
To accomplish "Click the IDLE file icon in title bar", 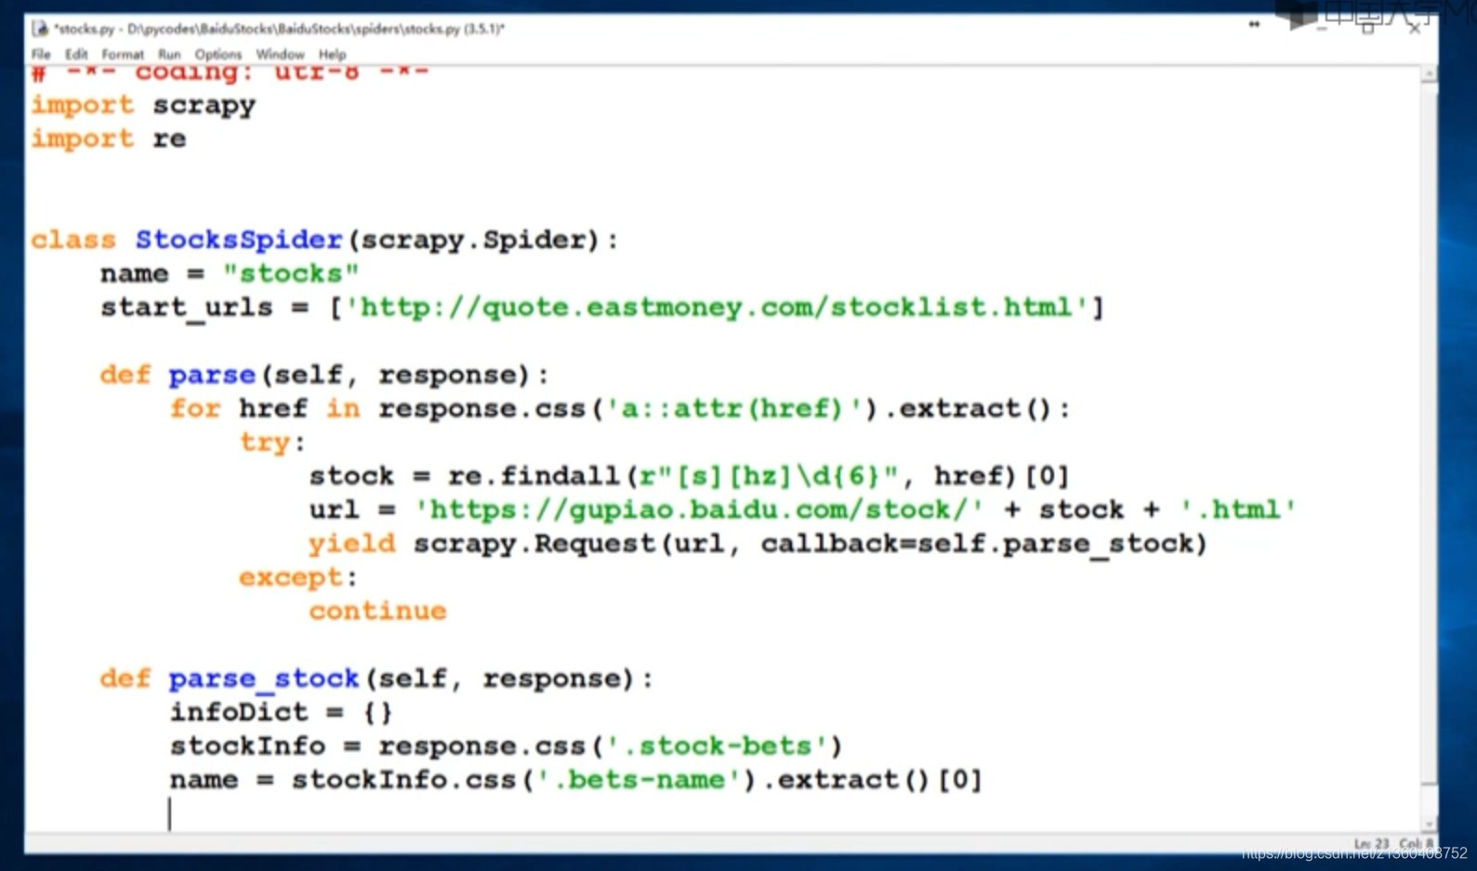I will click(x=40, y=29).
